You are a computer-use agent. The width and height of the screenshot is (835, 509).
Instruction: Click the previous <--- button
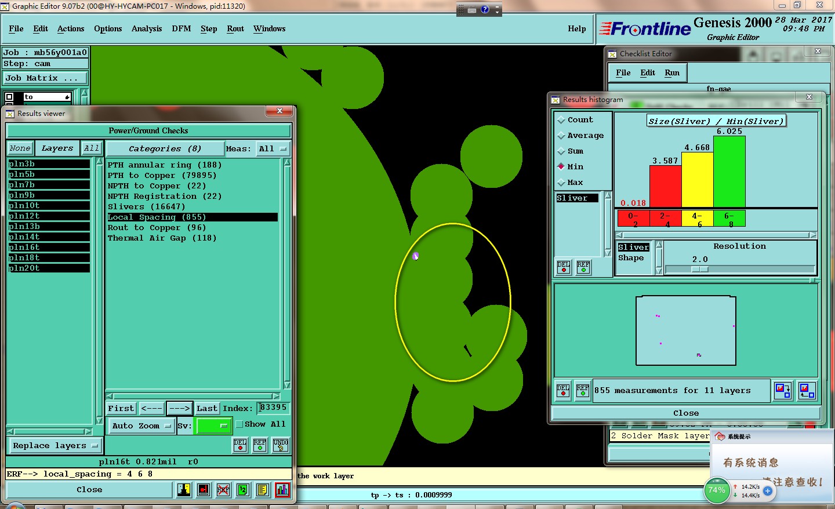coord(152,409)
